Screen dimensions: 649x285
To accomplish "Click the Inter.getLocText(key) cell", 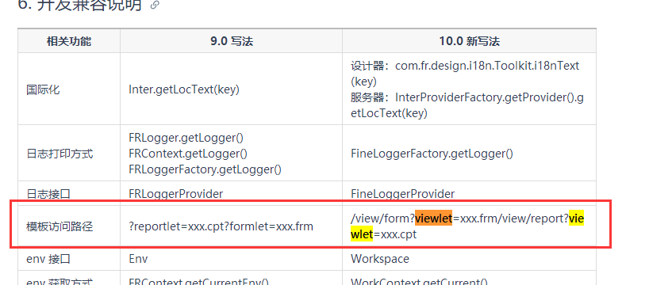I will 232,89.
